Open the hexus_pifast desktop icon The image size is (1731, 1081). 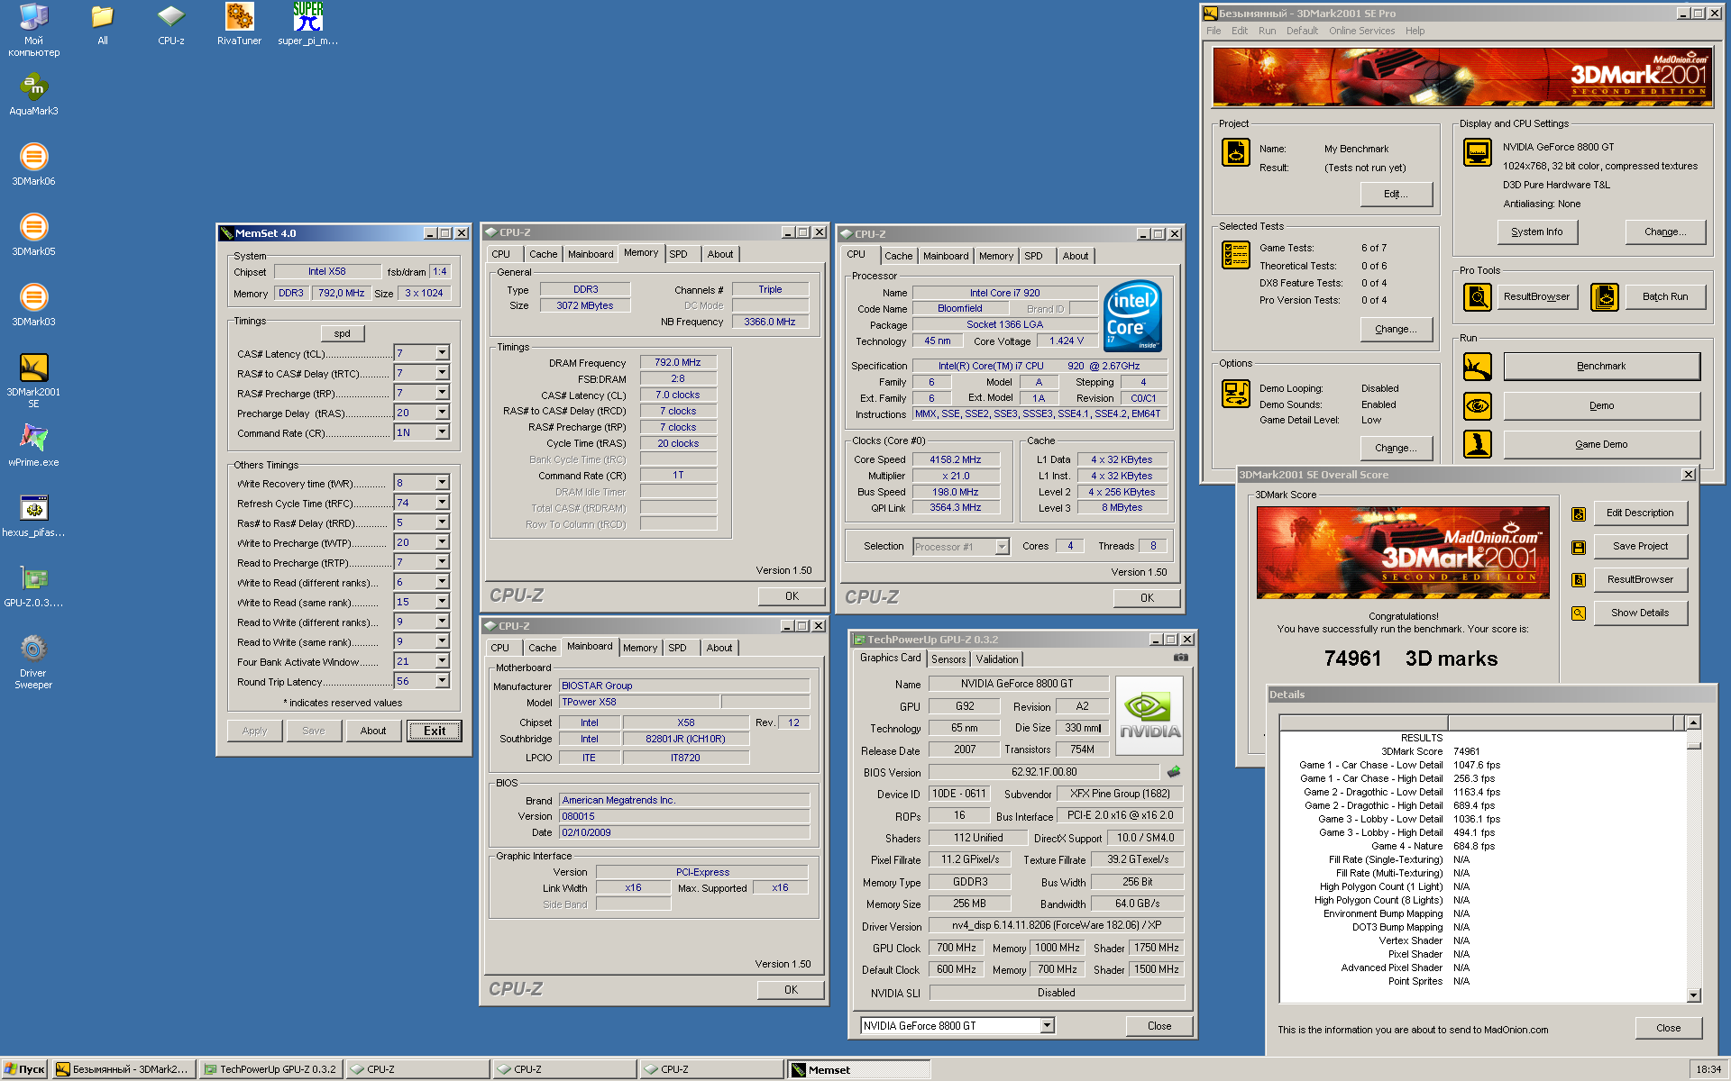coord(33,516)
